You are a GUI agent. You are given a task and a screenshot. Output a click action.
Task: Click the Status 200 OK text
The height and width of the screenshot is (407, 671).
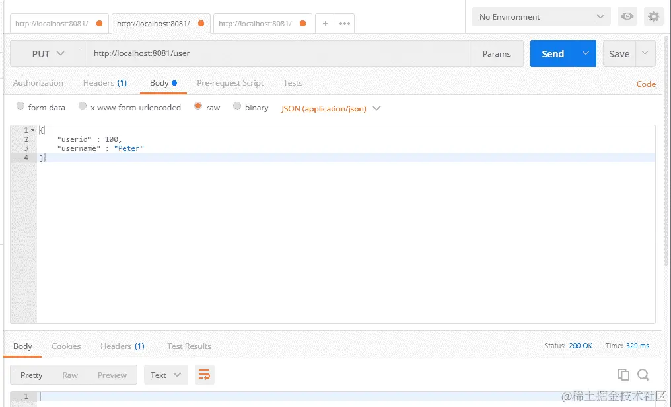click(x=568, y=346)
